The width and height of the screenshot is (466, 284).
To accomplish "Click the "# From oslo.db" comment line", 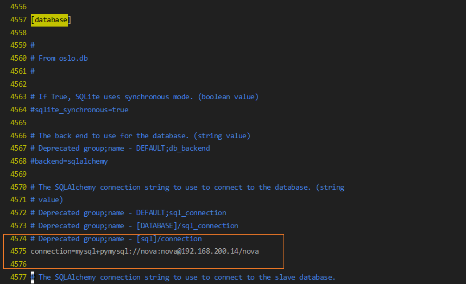I will point(59,58).
